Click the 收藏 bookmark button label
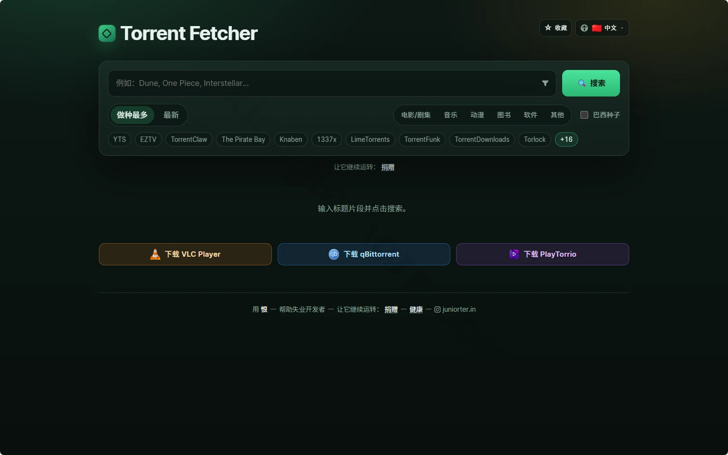This screenshot has width=728, height=455. click(561, 28)
